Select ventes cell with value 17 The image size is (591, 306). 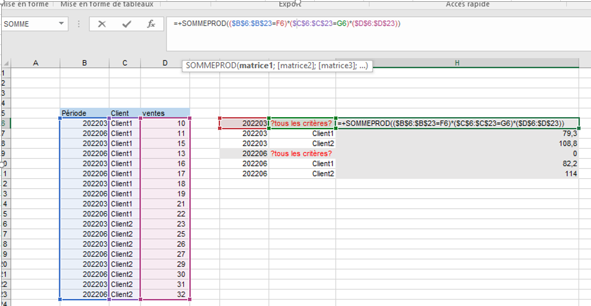(x=165, y=173)
